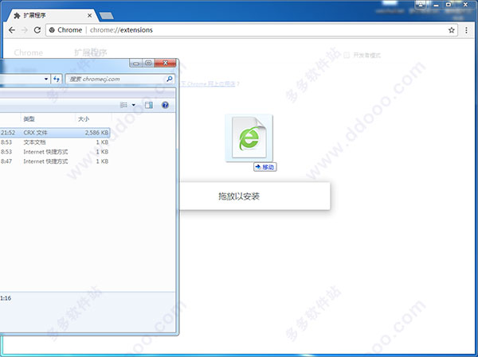Viewport: 478px width, 357px height.
Task: Click the 2,586 KB size cell
Action: click(x=96, y=133)
